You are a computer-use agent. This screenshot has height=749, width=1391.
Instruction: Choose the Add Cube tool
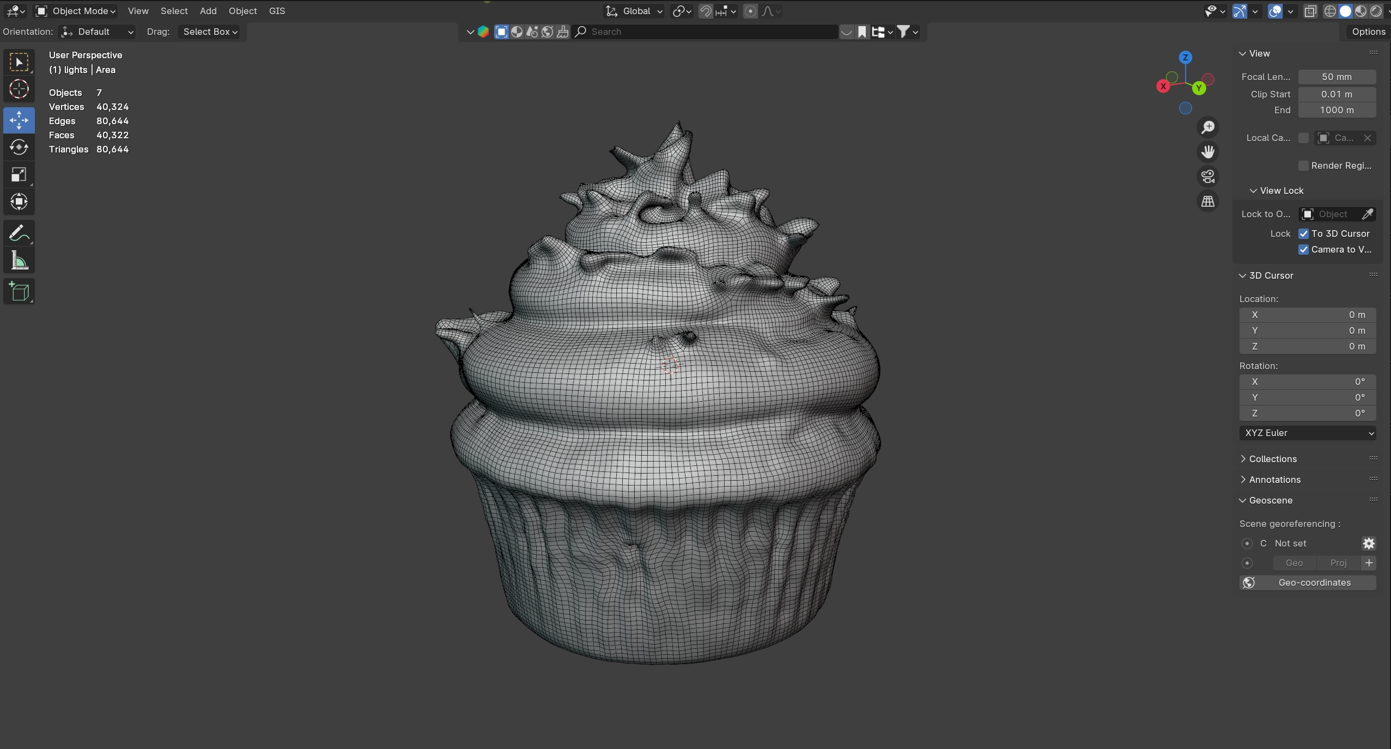pos(19,292)
